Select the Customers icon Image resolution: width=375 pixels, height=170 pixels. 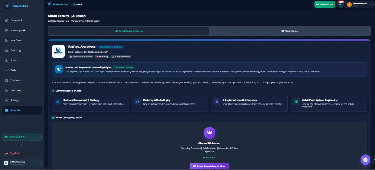coord(7,80)
